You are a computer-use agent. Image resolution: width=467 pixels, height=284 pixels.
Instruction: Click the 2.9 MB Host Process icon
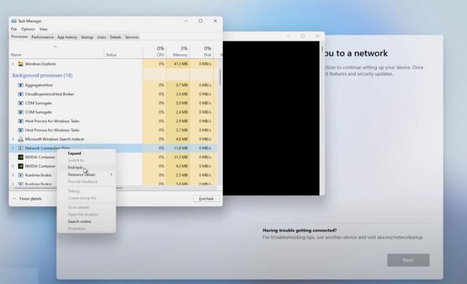pyautogui.click(x=20, y=121)
